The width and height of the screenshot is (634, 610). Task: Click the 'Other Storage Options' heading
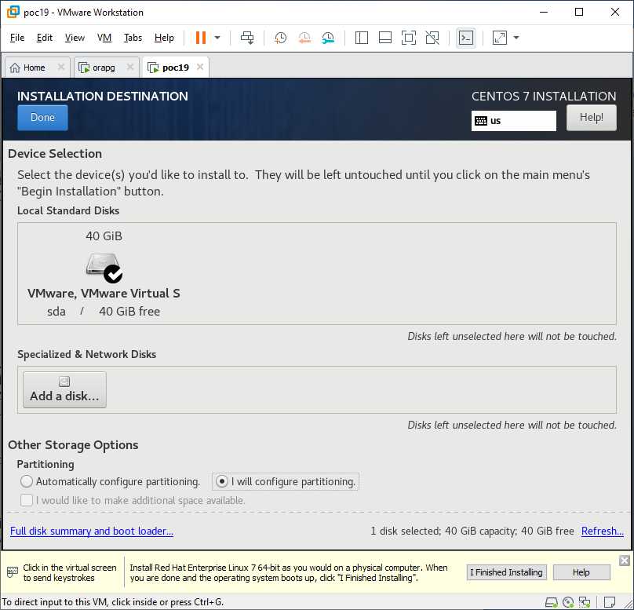click(x=73, y=445)
